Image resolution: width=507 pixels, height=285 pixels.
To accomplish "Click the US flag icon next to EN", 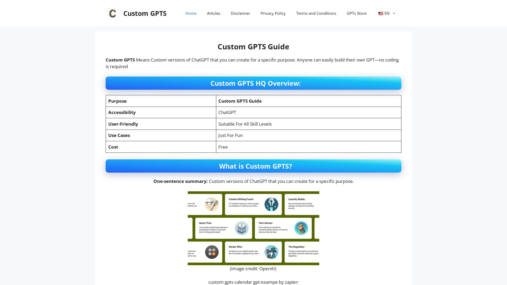I will click(381, 13).
